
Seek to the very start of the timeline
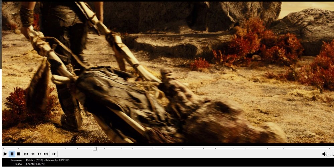(x=3, y=149)
